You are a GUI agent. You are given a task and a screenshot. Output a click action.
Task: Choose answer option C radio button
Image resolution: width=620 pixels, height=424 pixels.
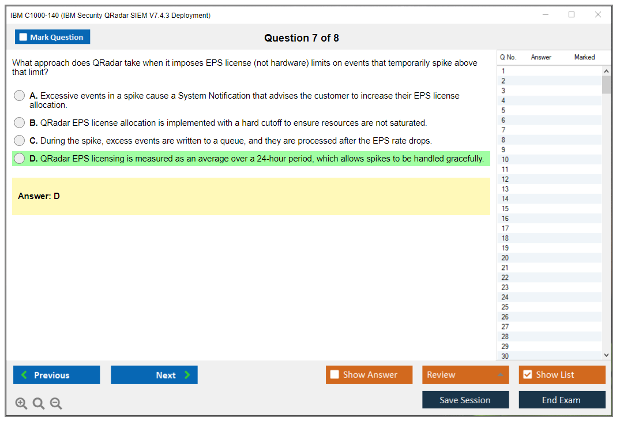[x=20, y=141]
